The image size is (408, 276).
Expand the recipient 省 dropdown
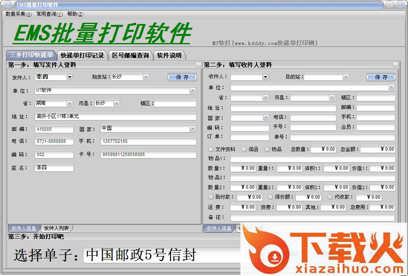[265, 98]
